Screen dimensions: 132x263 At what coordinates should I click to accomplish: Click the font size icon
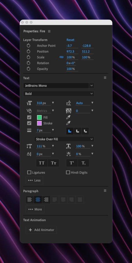(29, 103)
